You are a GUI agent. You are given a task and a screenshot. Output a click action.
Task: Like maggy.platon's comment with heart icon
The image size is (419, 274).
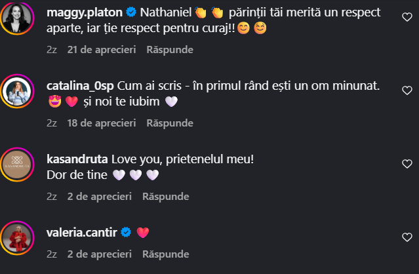point(407,18)
